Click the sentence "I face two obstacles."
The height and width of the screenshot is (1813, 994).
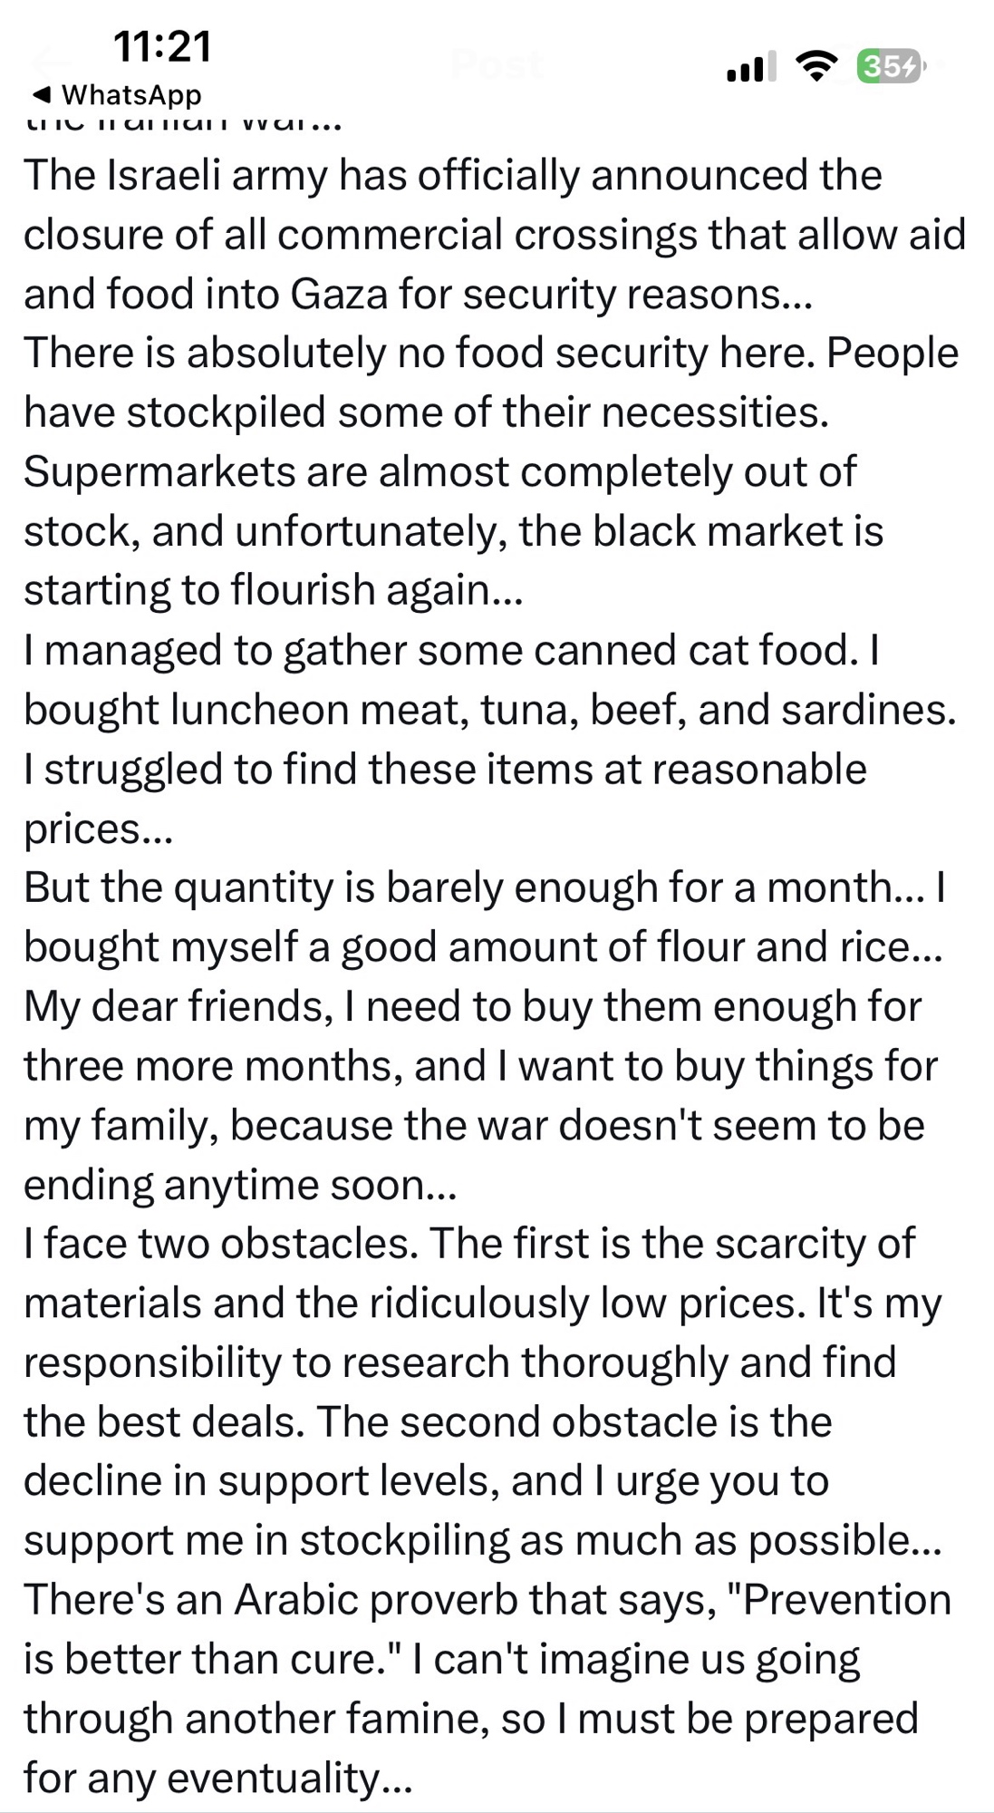(221, 1243)
